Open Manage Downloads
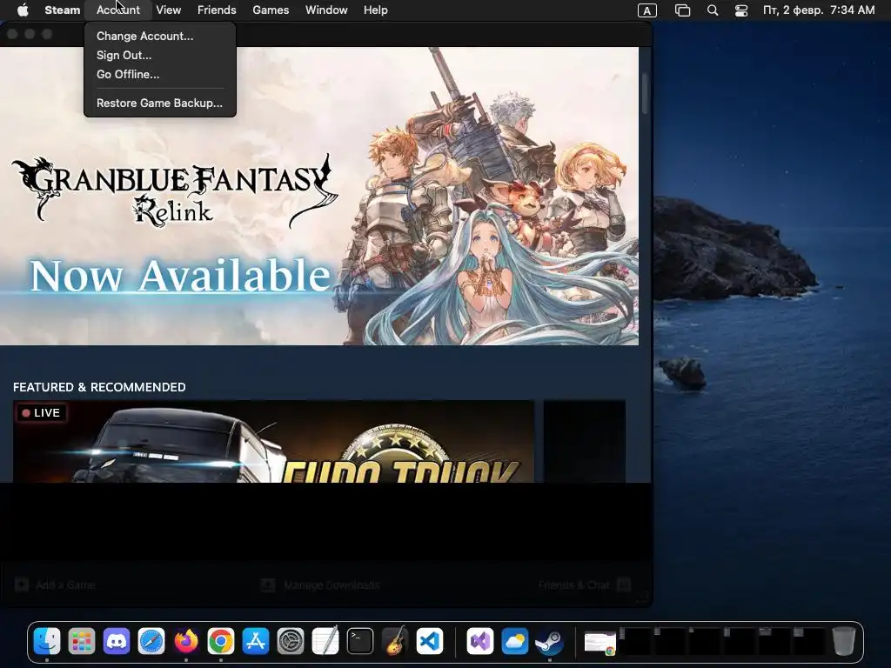 click(332, 585)
